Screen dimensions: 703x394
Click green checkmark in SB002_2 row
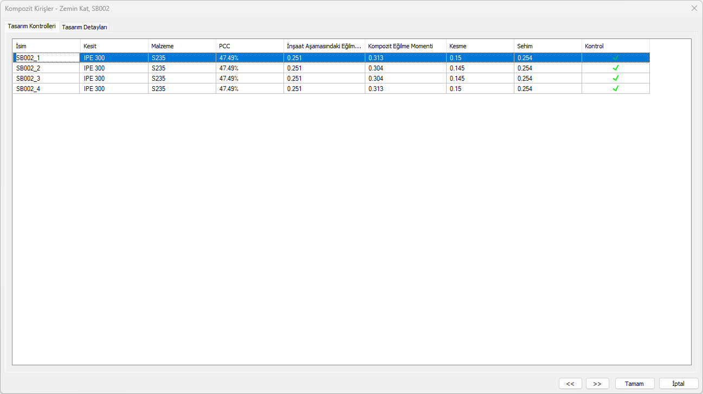click(615, 68)
